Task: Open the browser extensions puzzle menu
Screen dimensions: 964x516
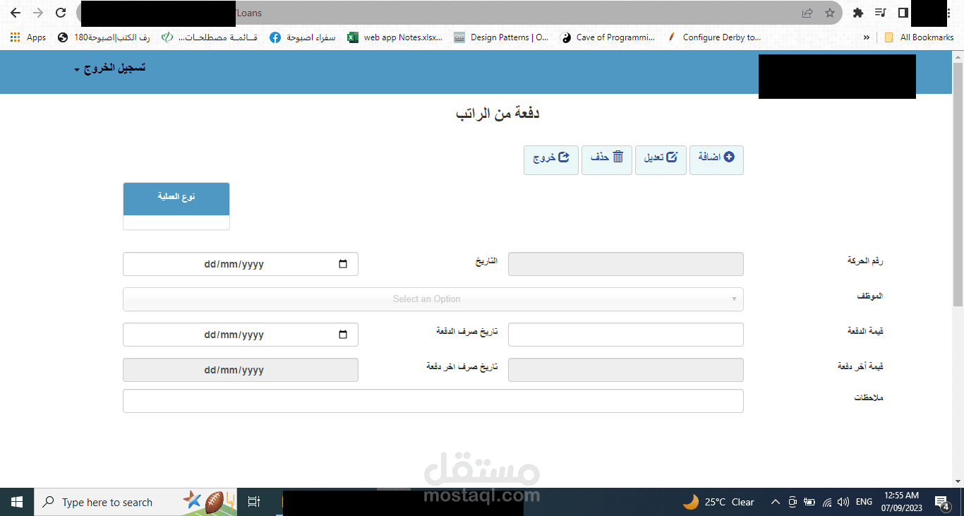Action: coord(858,13)
